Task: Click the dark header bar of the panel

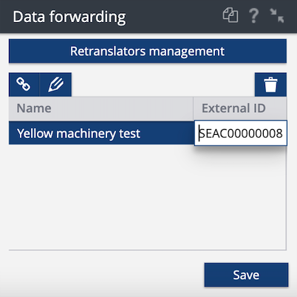Action: tap(172, 16)
